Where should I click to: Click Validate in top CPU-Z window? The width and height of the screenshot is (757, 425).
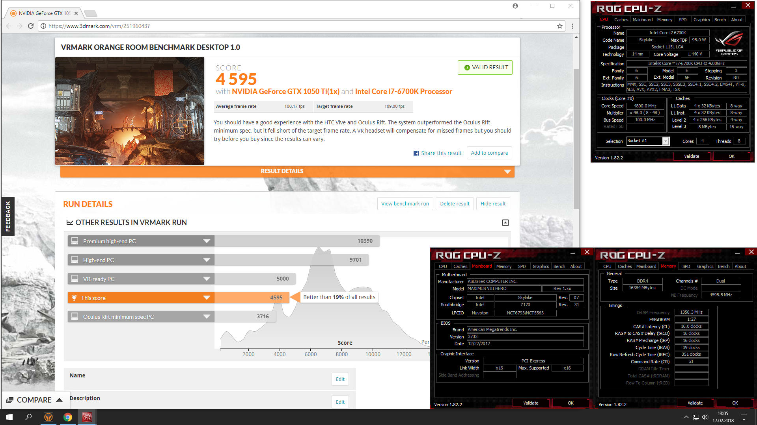click(692, 156)
